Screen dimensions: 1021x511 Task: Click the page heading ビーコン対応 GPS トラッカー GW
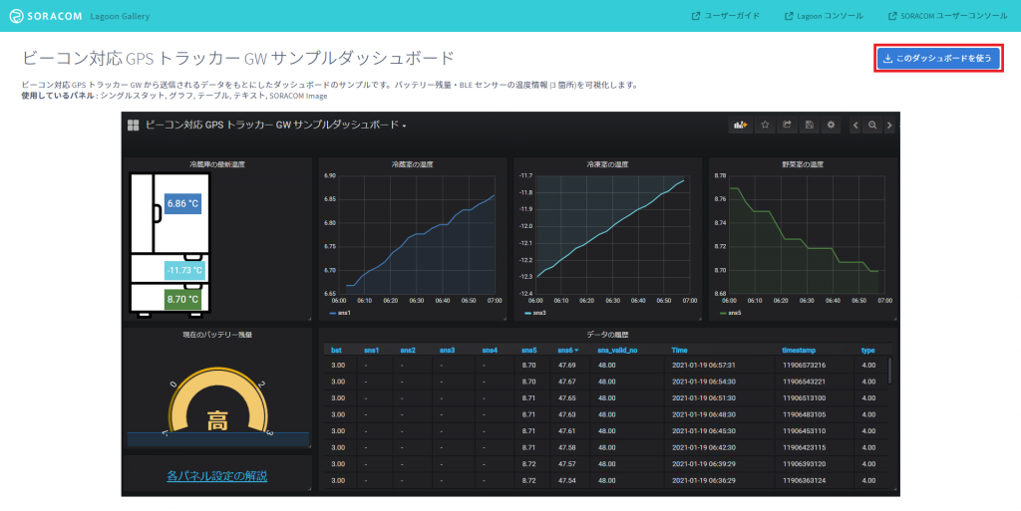point(237,58)
